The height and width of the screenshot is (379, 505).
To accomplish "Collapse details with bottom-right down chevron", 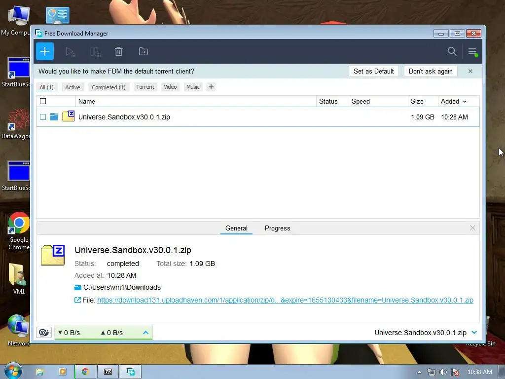I will click(474, 332).
